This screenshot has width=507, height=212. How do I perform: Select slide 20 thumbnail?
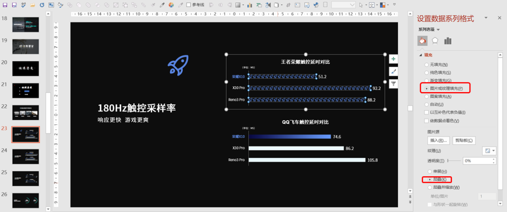point(25,69)
